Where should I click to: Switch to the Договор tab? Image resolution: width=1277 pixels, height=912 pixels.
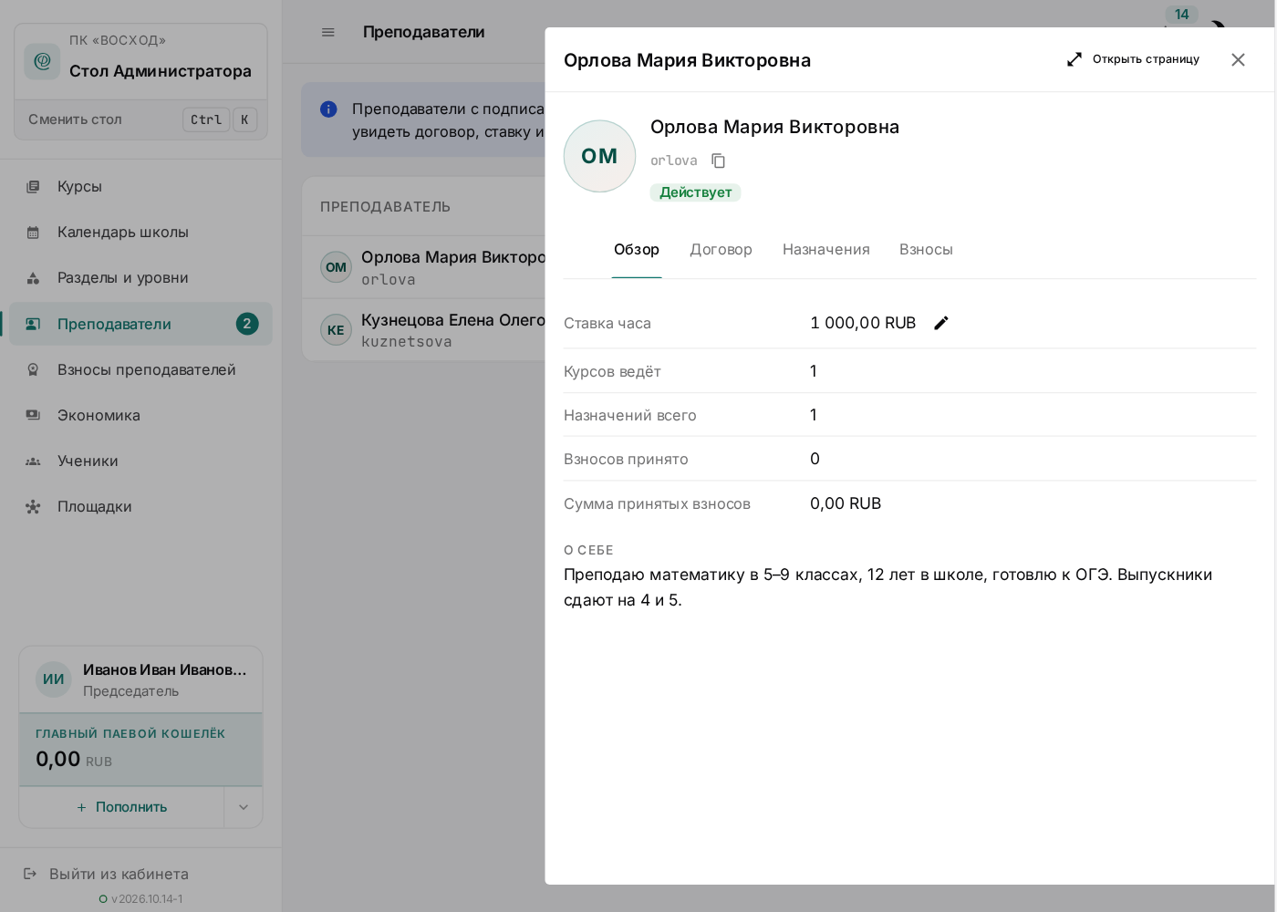pyautogui.click(x=721, y=250)
